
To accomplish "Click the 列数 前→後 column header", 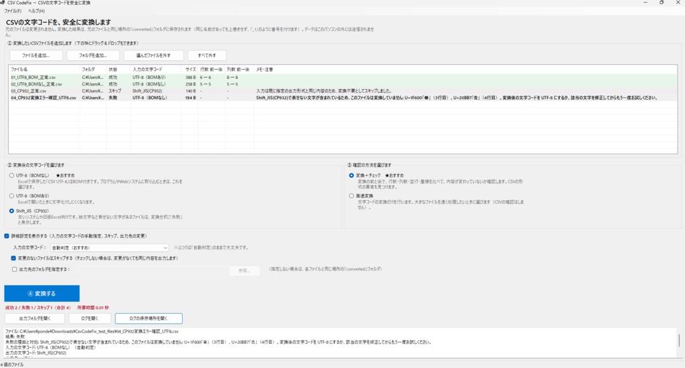I will tap(239, 69).
